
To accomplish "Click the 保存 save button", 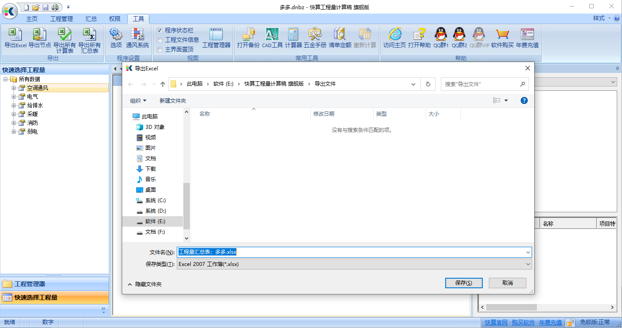I will (464, 283).
